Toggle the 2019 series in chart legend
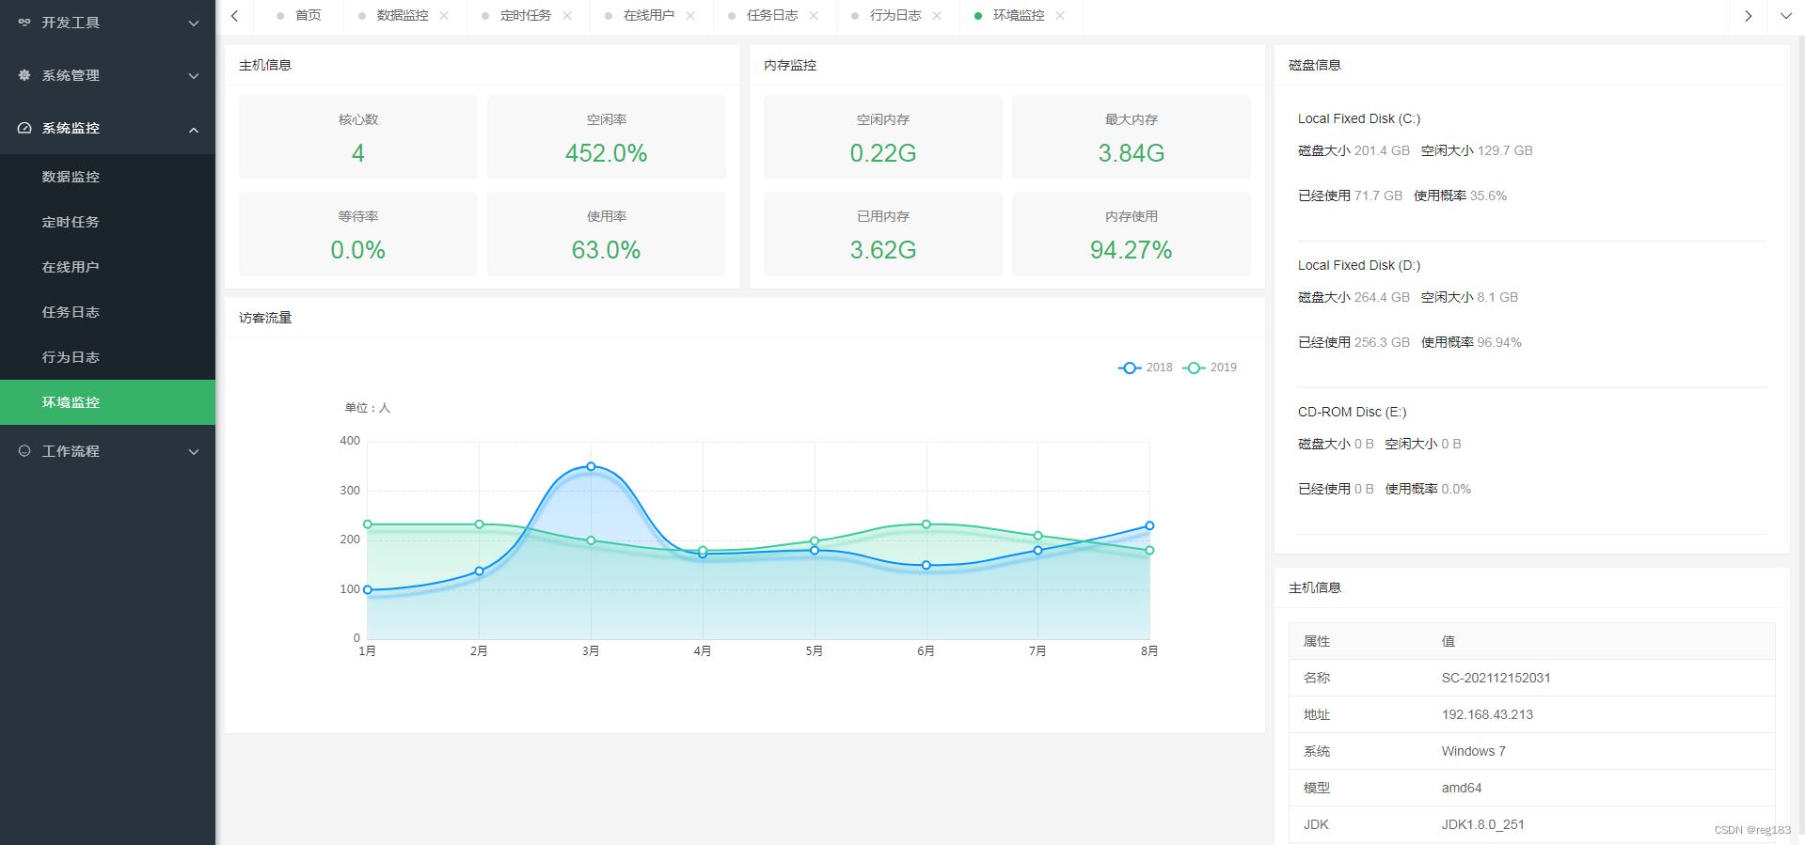This screenshot has height=845, width=1805. (x=1210, y=368)
